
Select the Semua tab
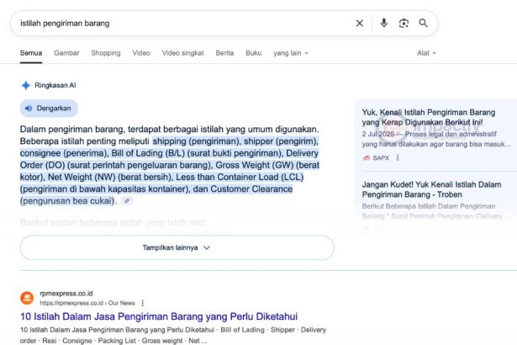point(31,53)
